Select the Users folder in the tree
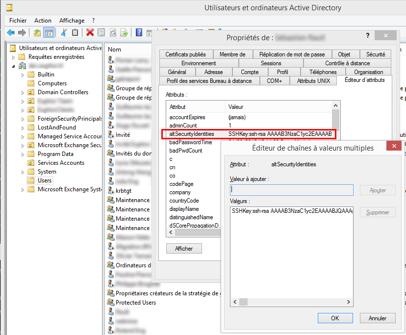Screen dimensions: 406x335 [x=45, y=180]
